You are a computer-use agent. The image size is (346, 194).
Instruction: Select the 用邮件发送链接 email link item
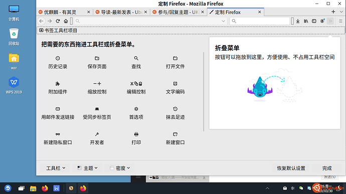click(x=58, y=113)
